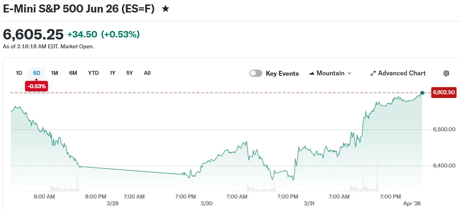Click the market open timestamp text
Viewport: 460px width, 209px height.
(48, 47)
